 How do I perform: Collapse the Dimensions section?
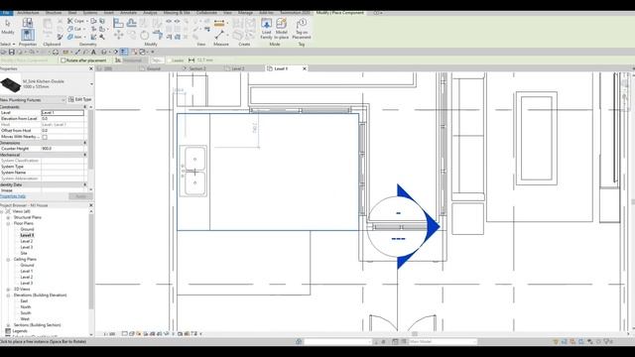coord(85,143)
